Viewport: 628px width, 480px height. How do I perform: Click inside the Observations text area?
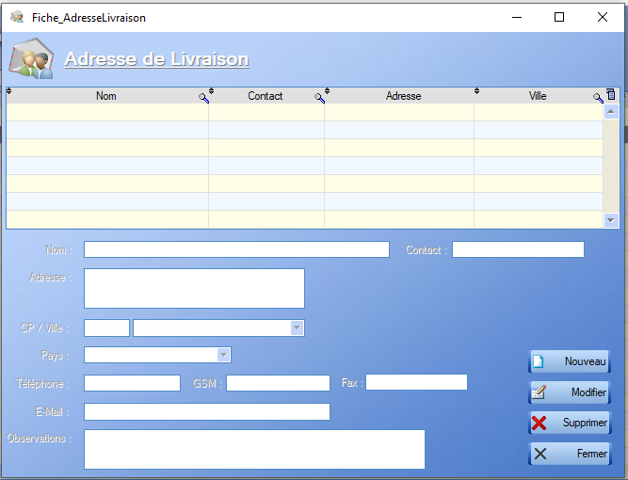pyautogui.click(x=254, y=449)
